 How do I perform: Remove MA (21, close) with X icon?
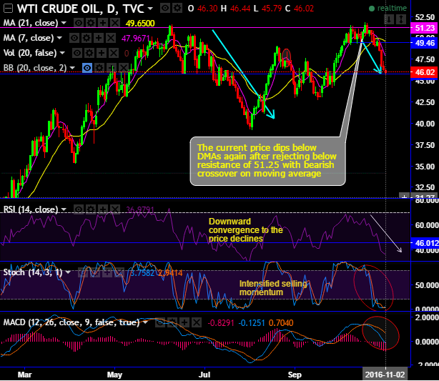tap(115, 23)
